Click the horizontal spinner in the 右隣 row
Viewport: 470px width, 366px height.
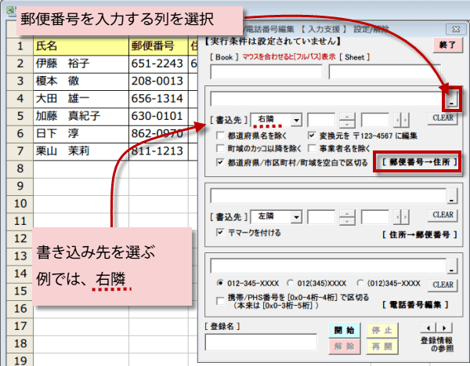click(x=401, y=120)
